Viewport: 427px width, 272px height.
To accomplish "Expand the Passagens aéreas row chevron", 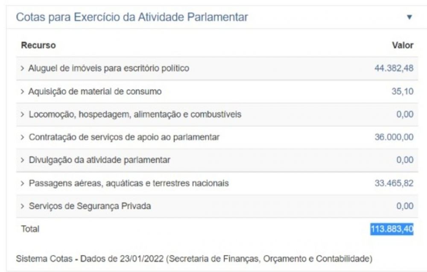I will 23,183.
